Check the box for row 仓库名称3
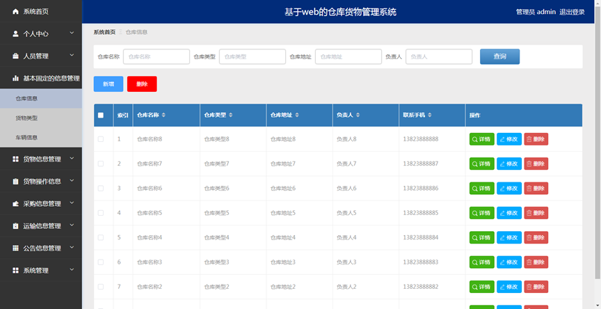Screen dimensions: 601x309 click(101, 262)
